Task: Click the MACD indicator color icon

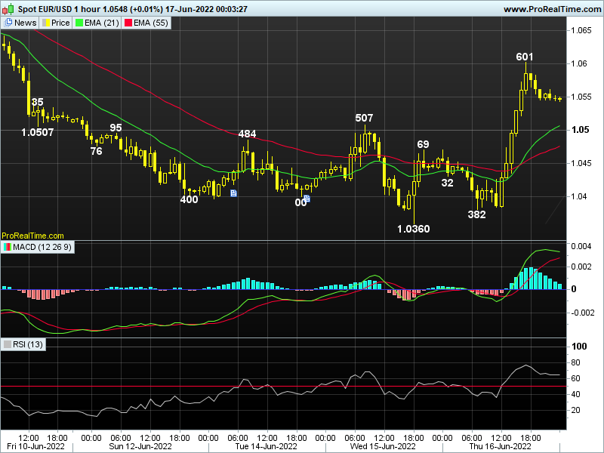Action: (8, 247)
